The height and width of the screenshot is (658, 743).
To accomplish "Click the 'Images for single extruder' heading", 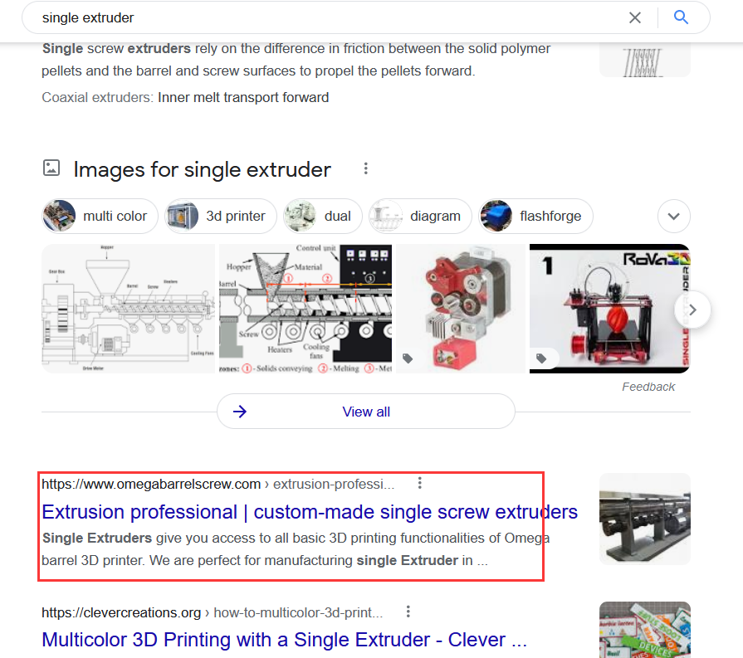I will [202, 169].
